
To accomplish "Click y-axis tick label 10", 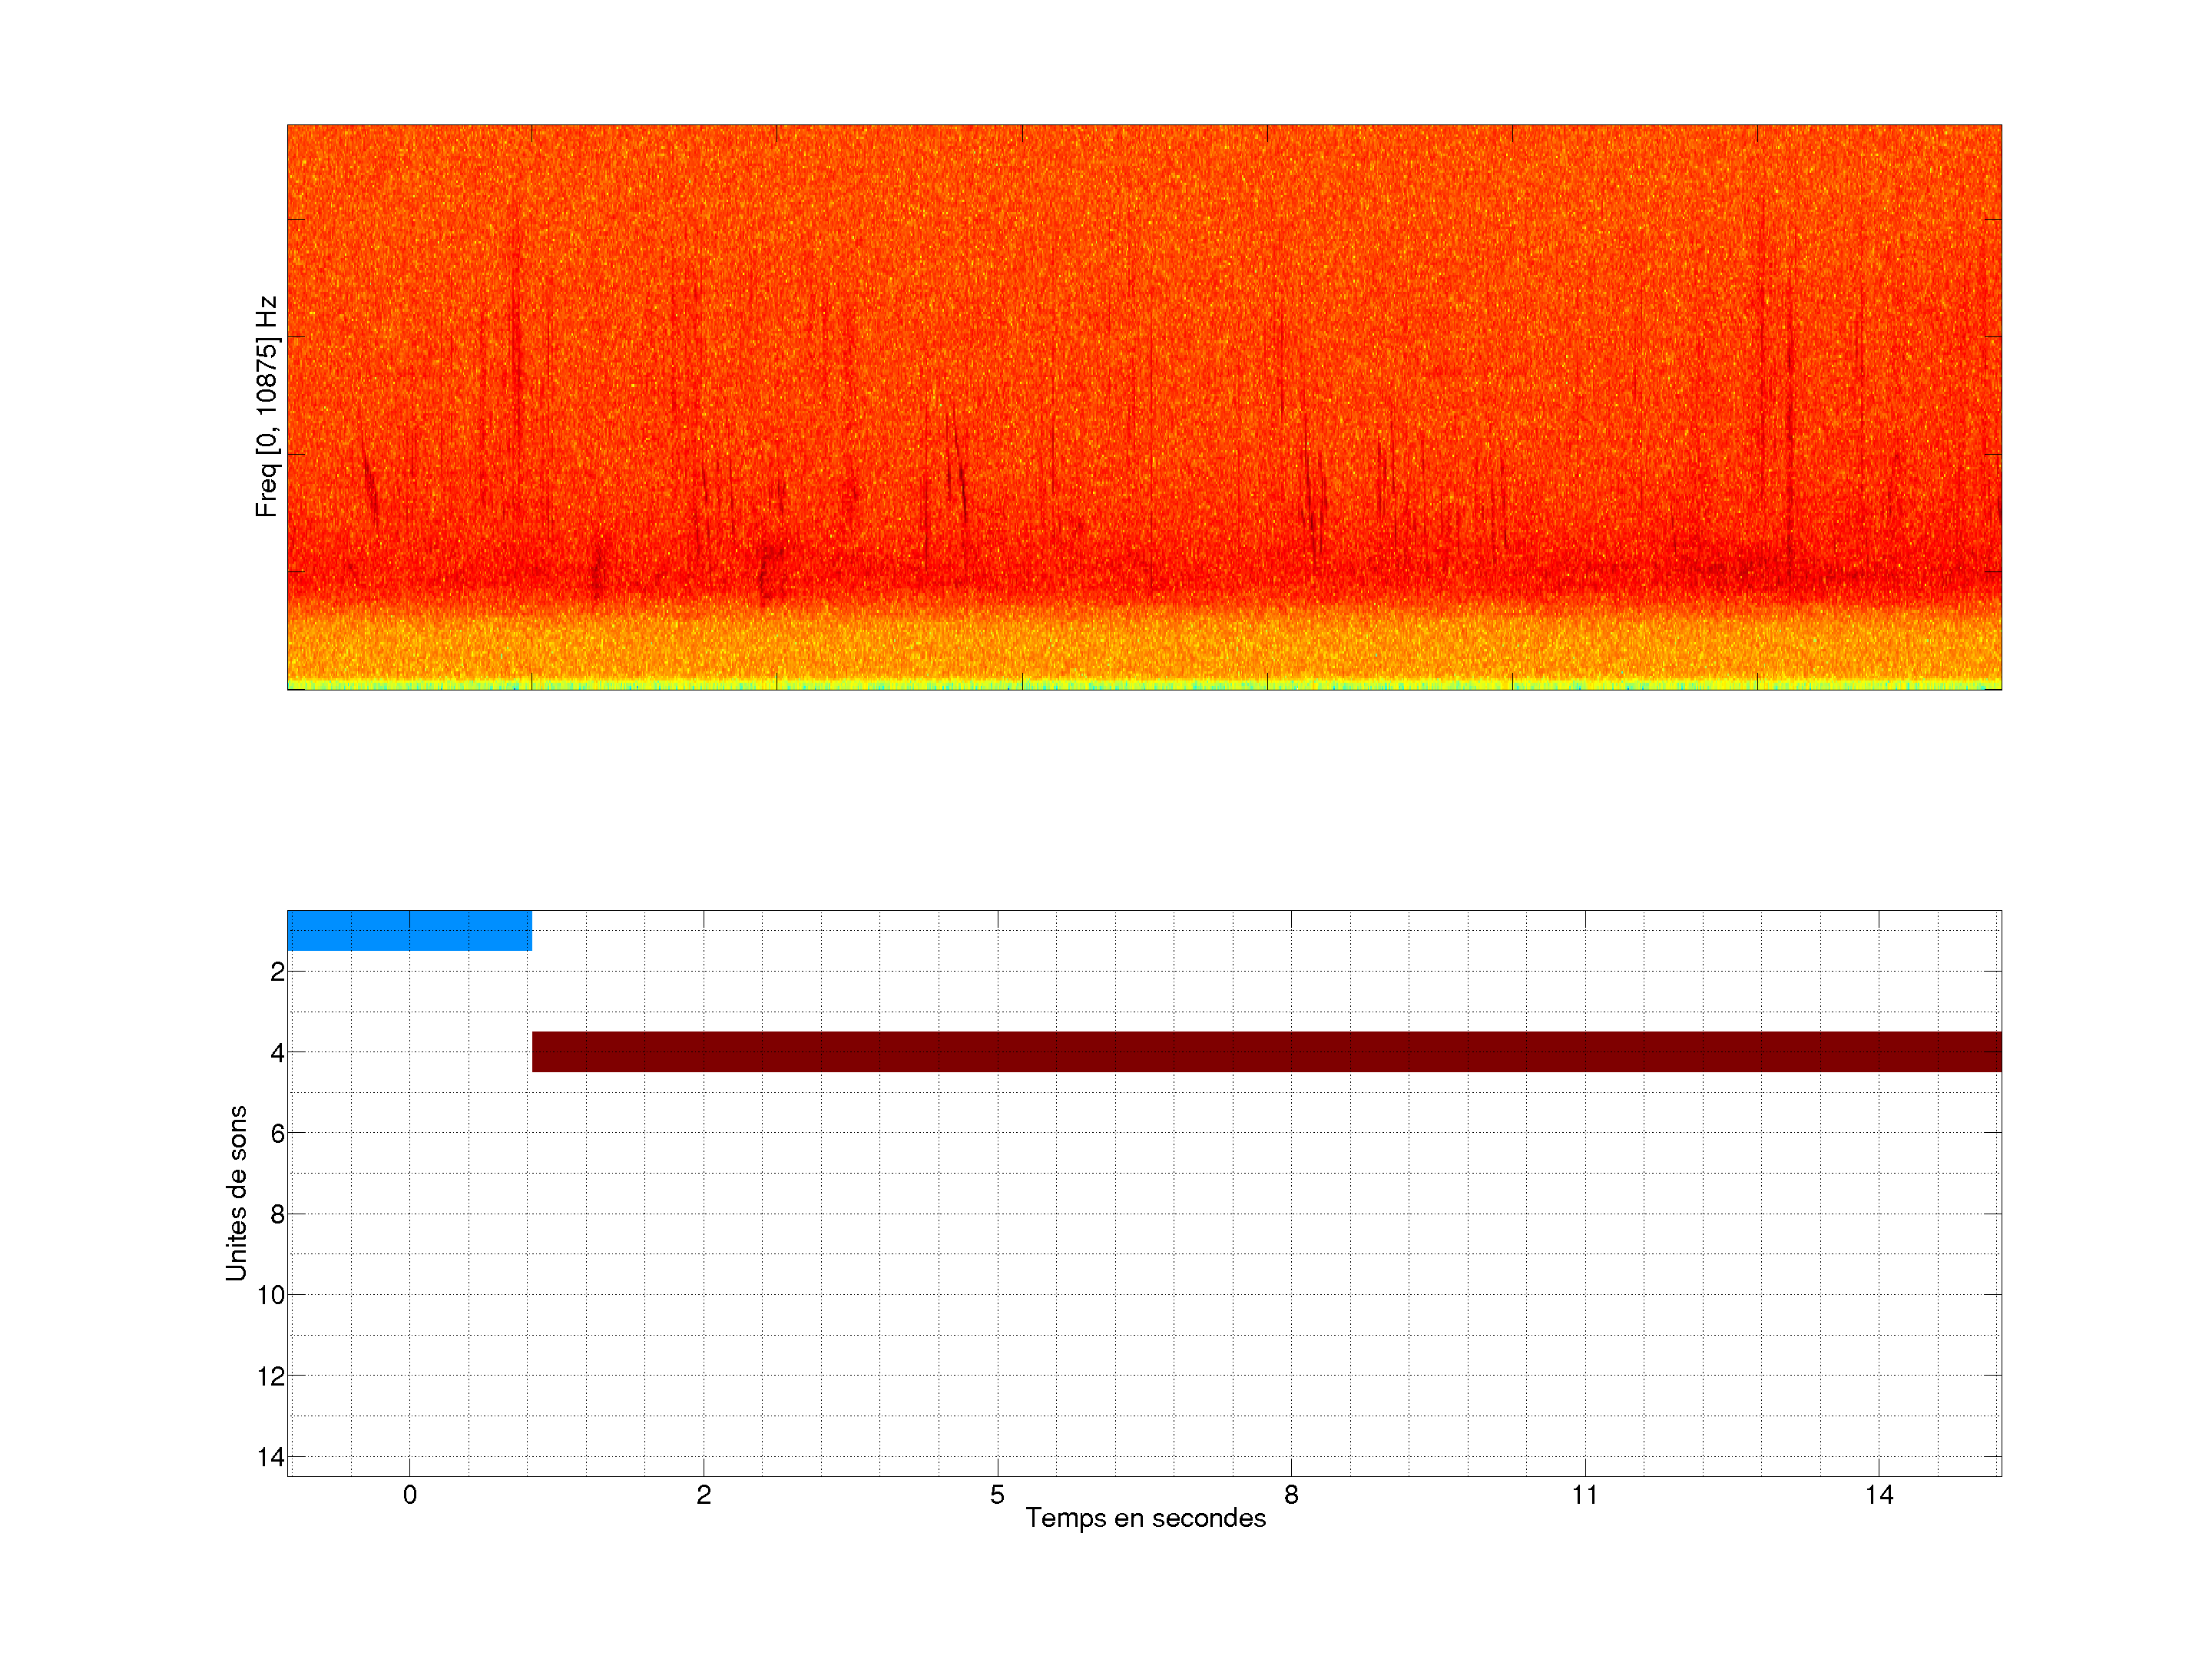I will click(271, 1296).
